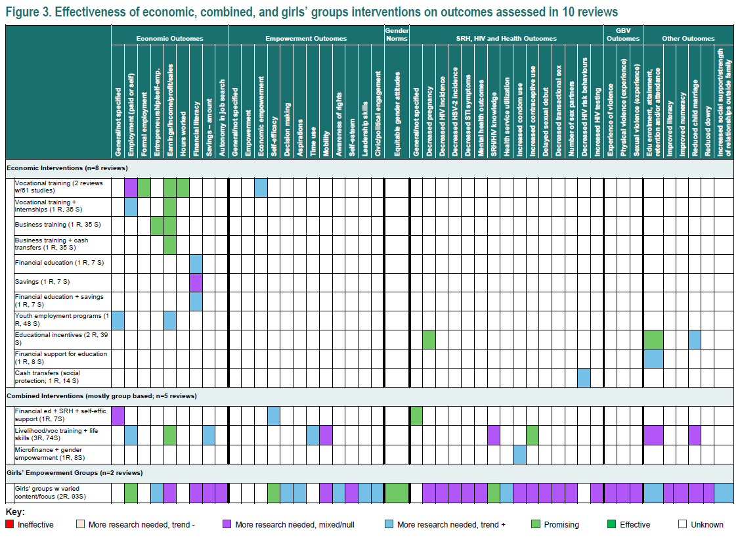Viewport: 740px width, 540px height.
Task: Select 'Economic Interventions (n=8 reviews)' section heading
Action: (x=67, y=168)
